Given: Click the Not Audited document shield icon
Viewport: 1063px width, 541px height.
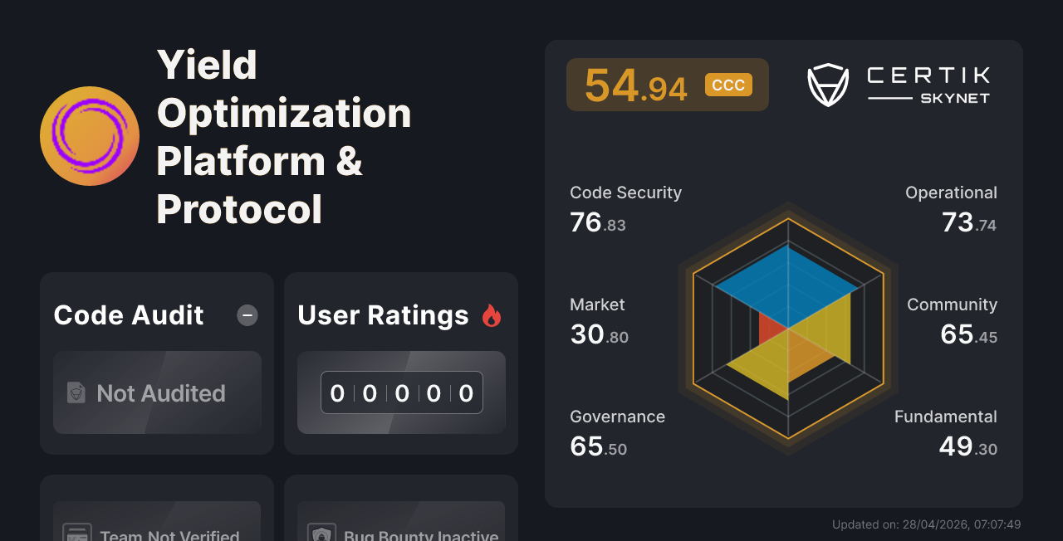Looking at the screenshot, I should pos(76,392).
